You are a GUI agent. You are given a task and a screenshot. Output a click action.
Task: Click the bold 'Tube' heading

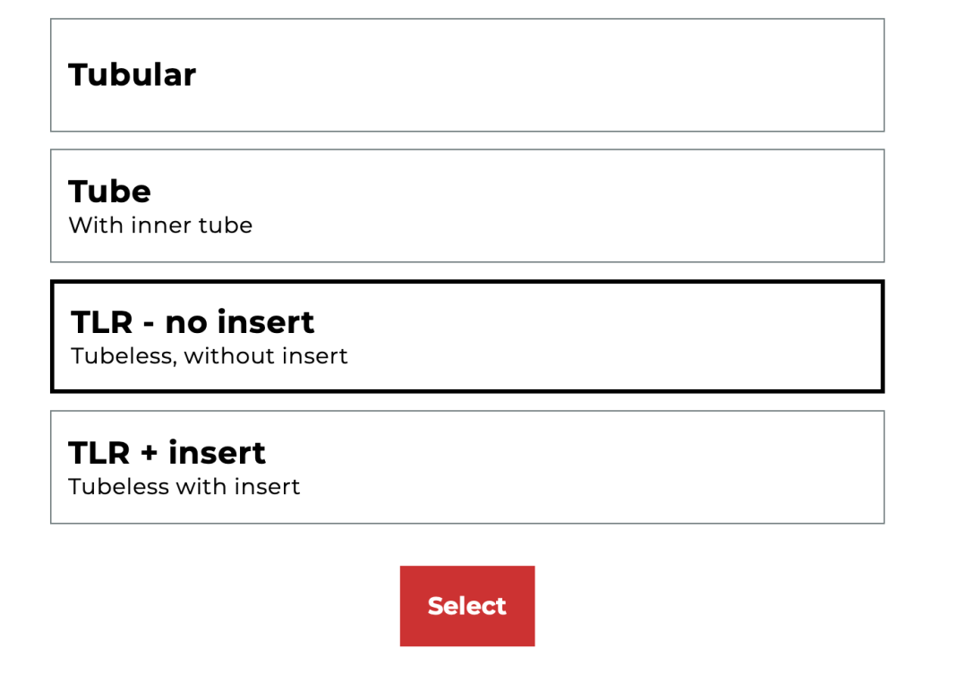[110, 192]
